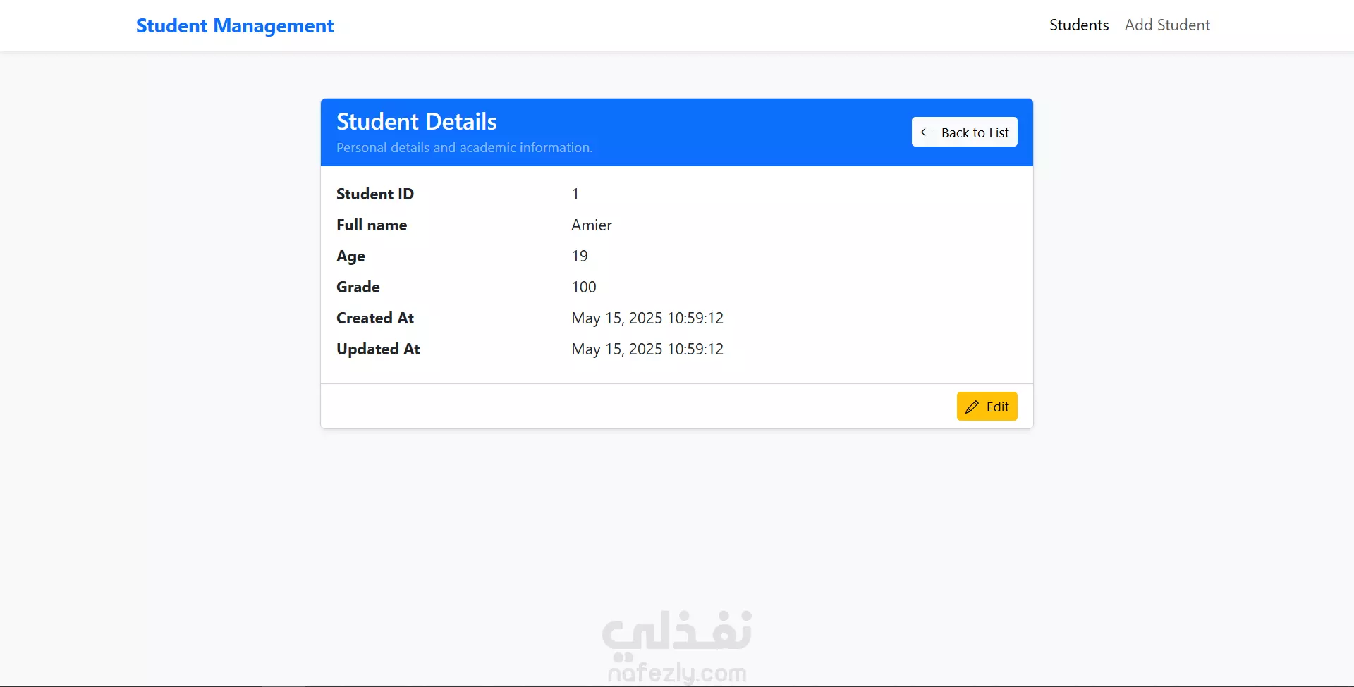Click the Grade label
The height and width of the screenshot is (687, 1354).
click(x=358, y=287)
